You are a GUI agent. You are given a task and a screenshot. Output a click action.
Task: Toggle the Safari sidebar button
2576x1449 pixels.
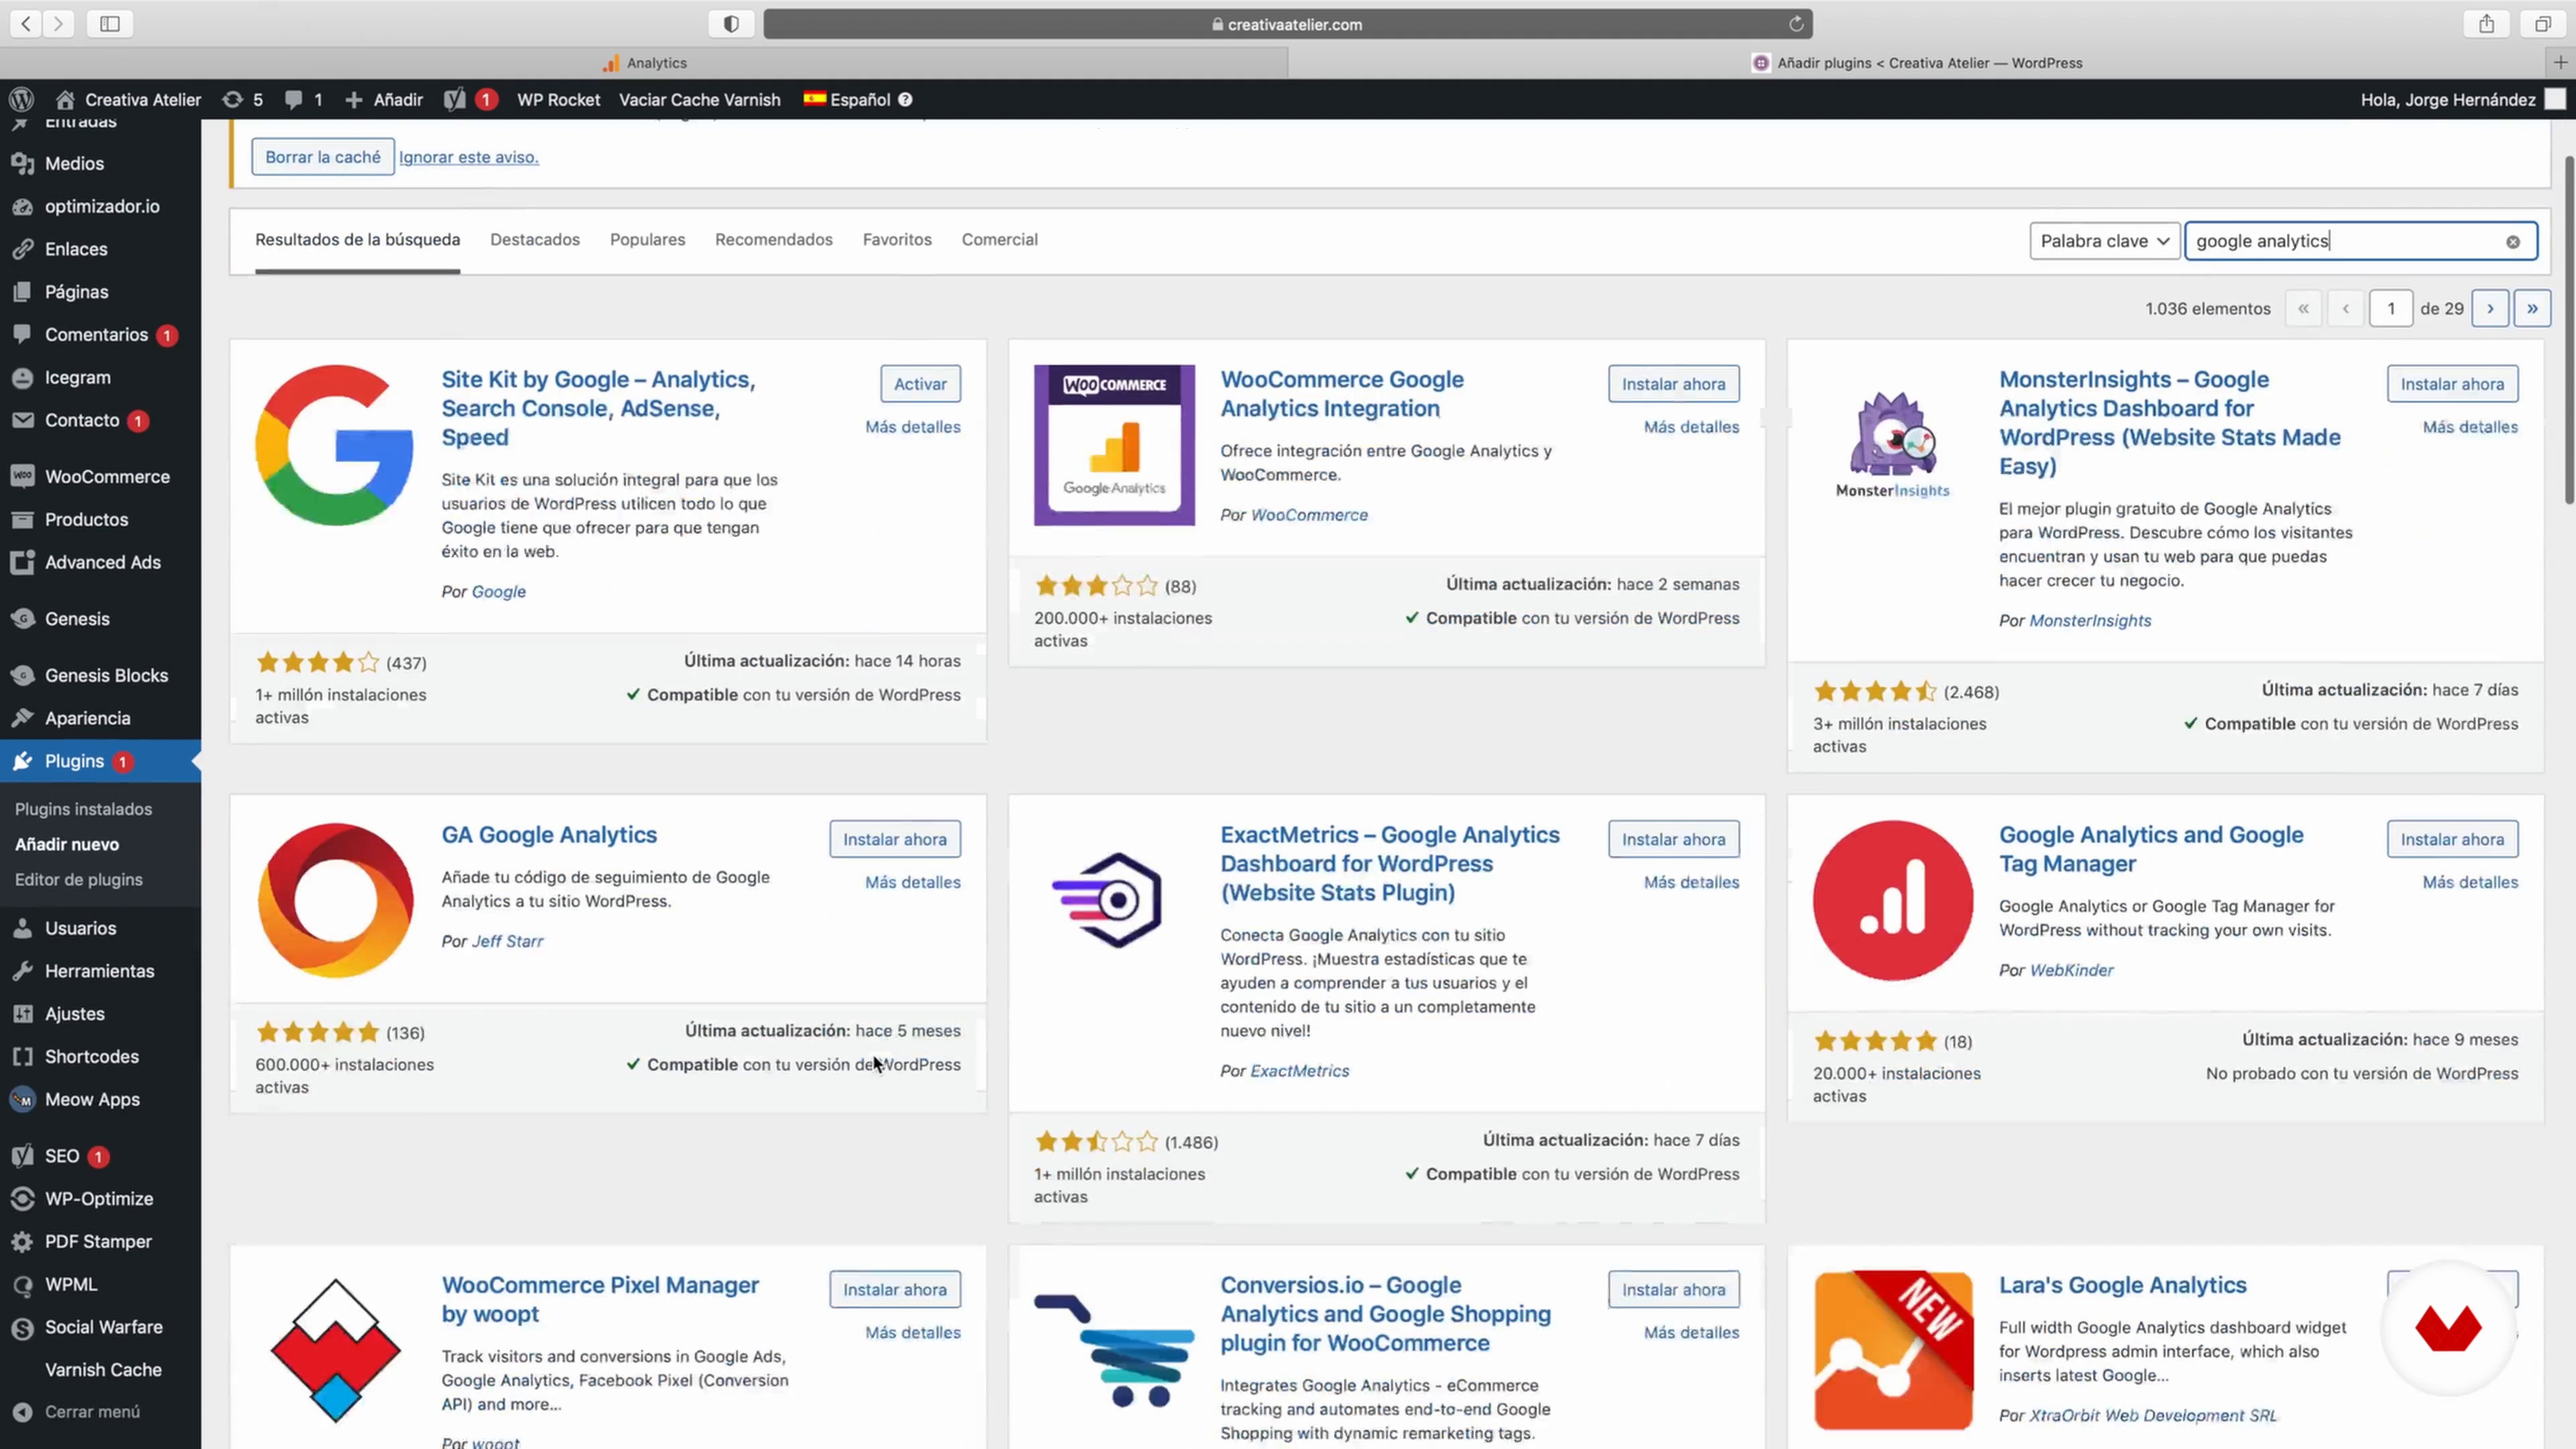[x=110, y=24]
